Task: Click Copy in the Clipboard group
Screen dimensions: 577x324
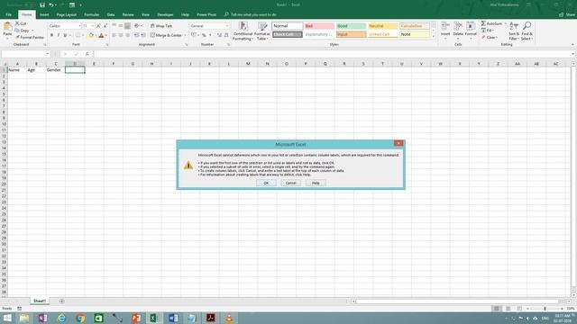Action: (23, 31)
